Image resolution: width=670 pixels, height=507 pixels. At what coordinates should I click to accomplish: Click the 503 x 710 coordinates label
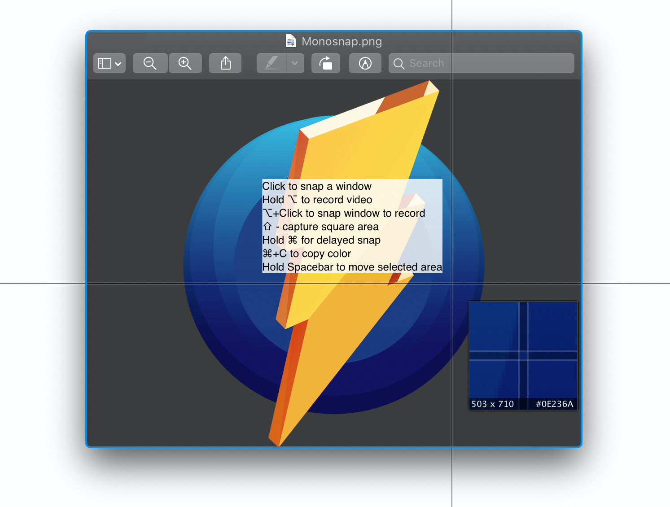[x=493, y=404]
